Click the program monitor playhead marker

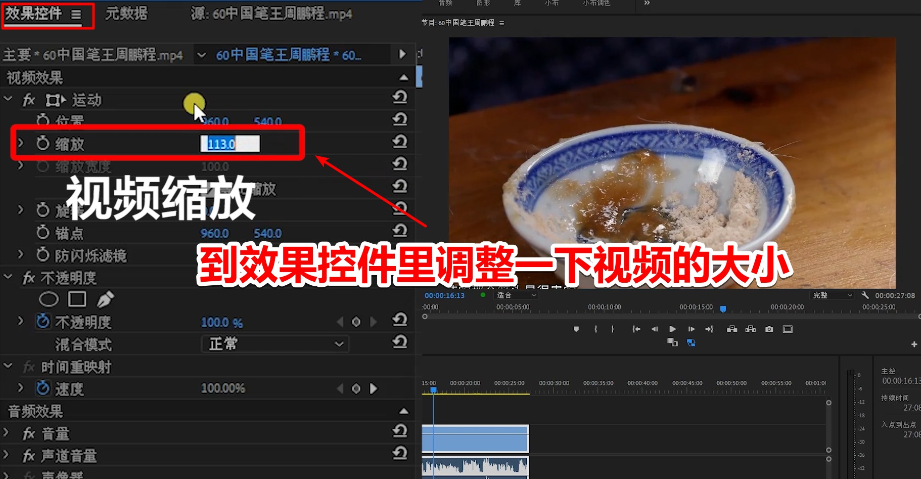pyautogui.click(x=723, y=309)
